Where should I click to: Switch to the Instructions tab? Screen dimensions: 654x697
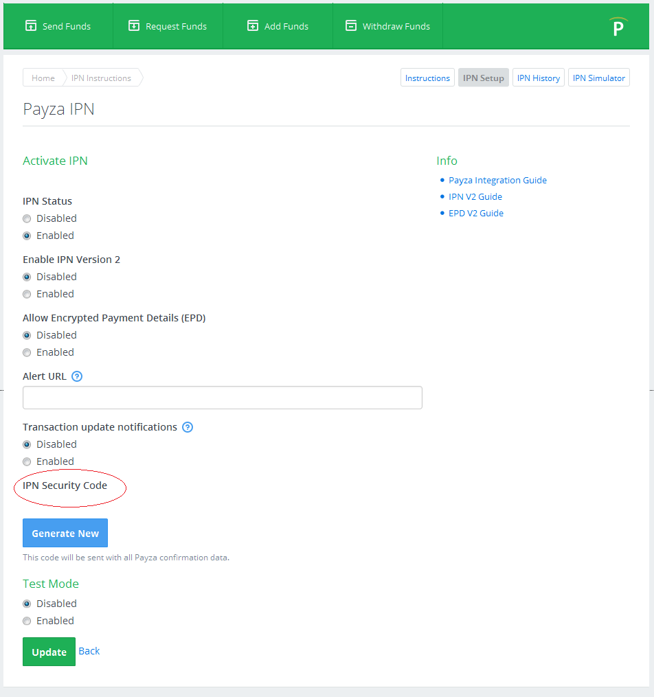[427, 78]
